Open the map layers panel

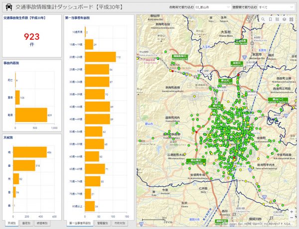(284, 19)
